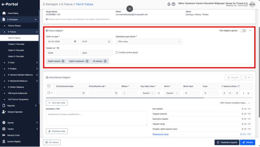Viewport: 260px width, 147px height.
Task: Click the Gönder button
Action: click(x=247, y=142)
